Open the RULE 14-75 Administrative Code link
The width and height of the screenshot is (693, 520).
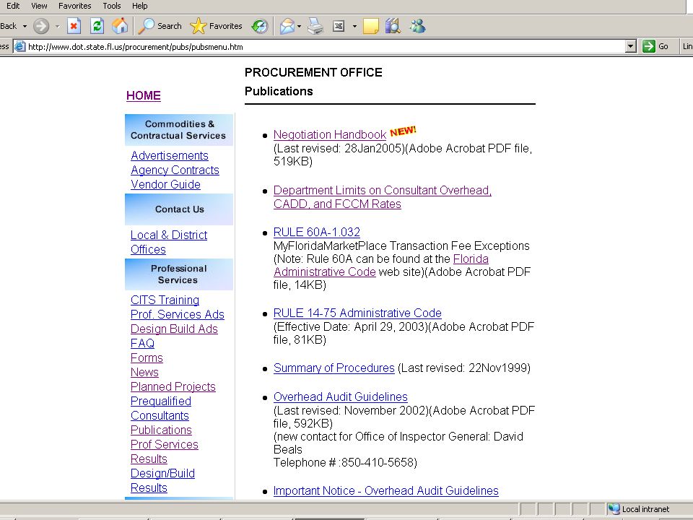[357, 313]
